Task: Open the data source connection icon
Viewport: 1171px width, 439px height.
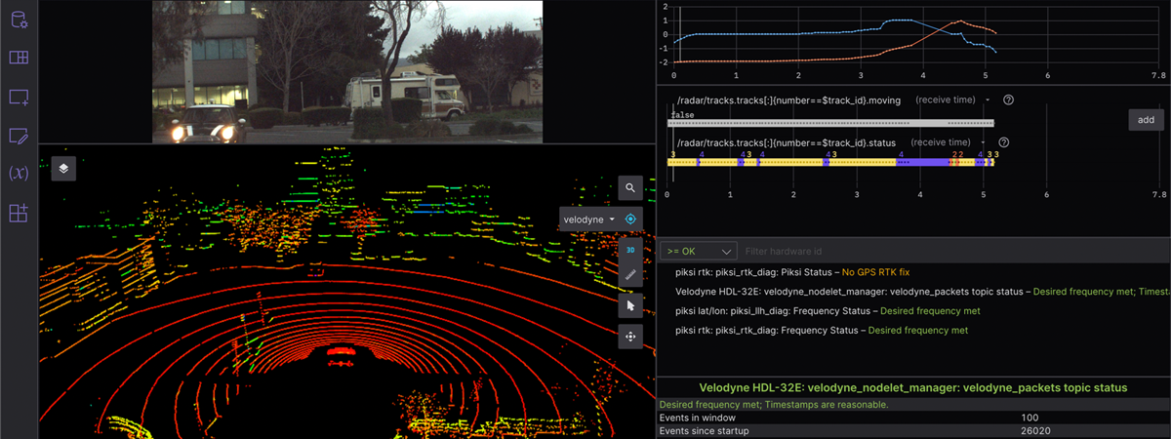Action: [19, 20]
